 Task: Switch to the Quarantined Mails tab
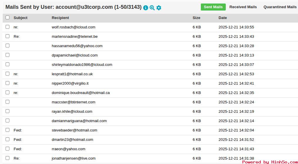(x=280, y=7)
